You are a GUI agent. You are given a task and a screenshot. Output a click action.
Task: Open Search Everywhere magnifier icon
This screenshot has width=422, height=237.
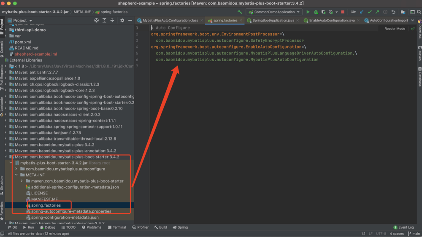click(x=419, y=12)
